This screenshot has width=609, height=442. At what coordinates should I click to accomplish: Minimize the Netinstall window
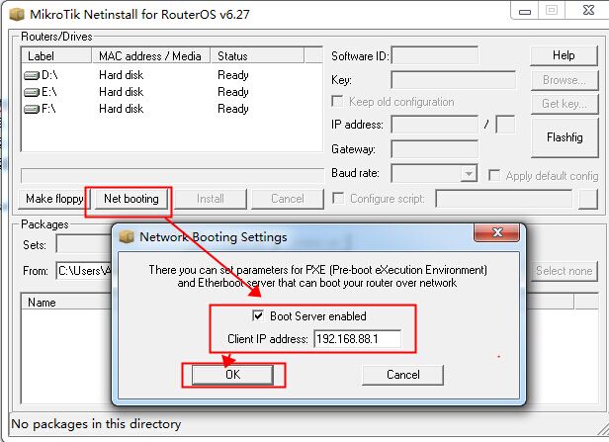coord(525,11)
